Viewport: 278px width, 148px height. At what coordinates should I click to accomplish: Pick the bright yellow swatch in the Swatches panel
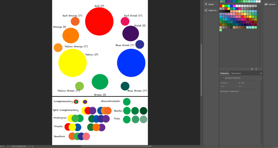[x=223, y=6]
